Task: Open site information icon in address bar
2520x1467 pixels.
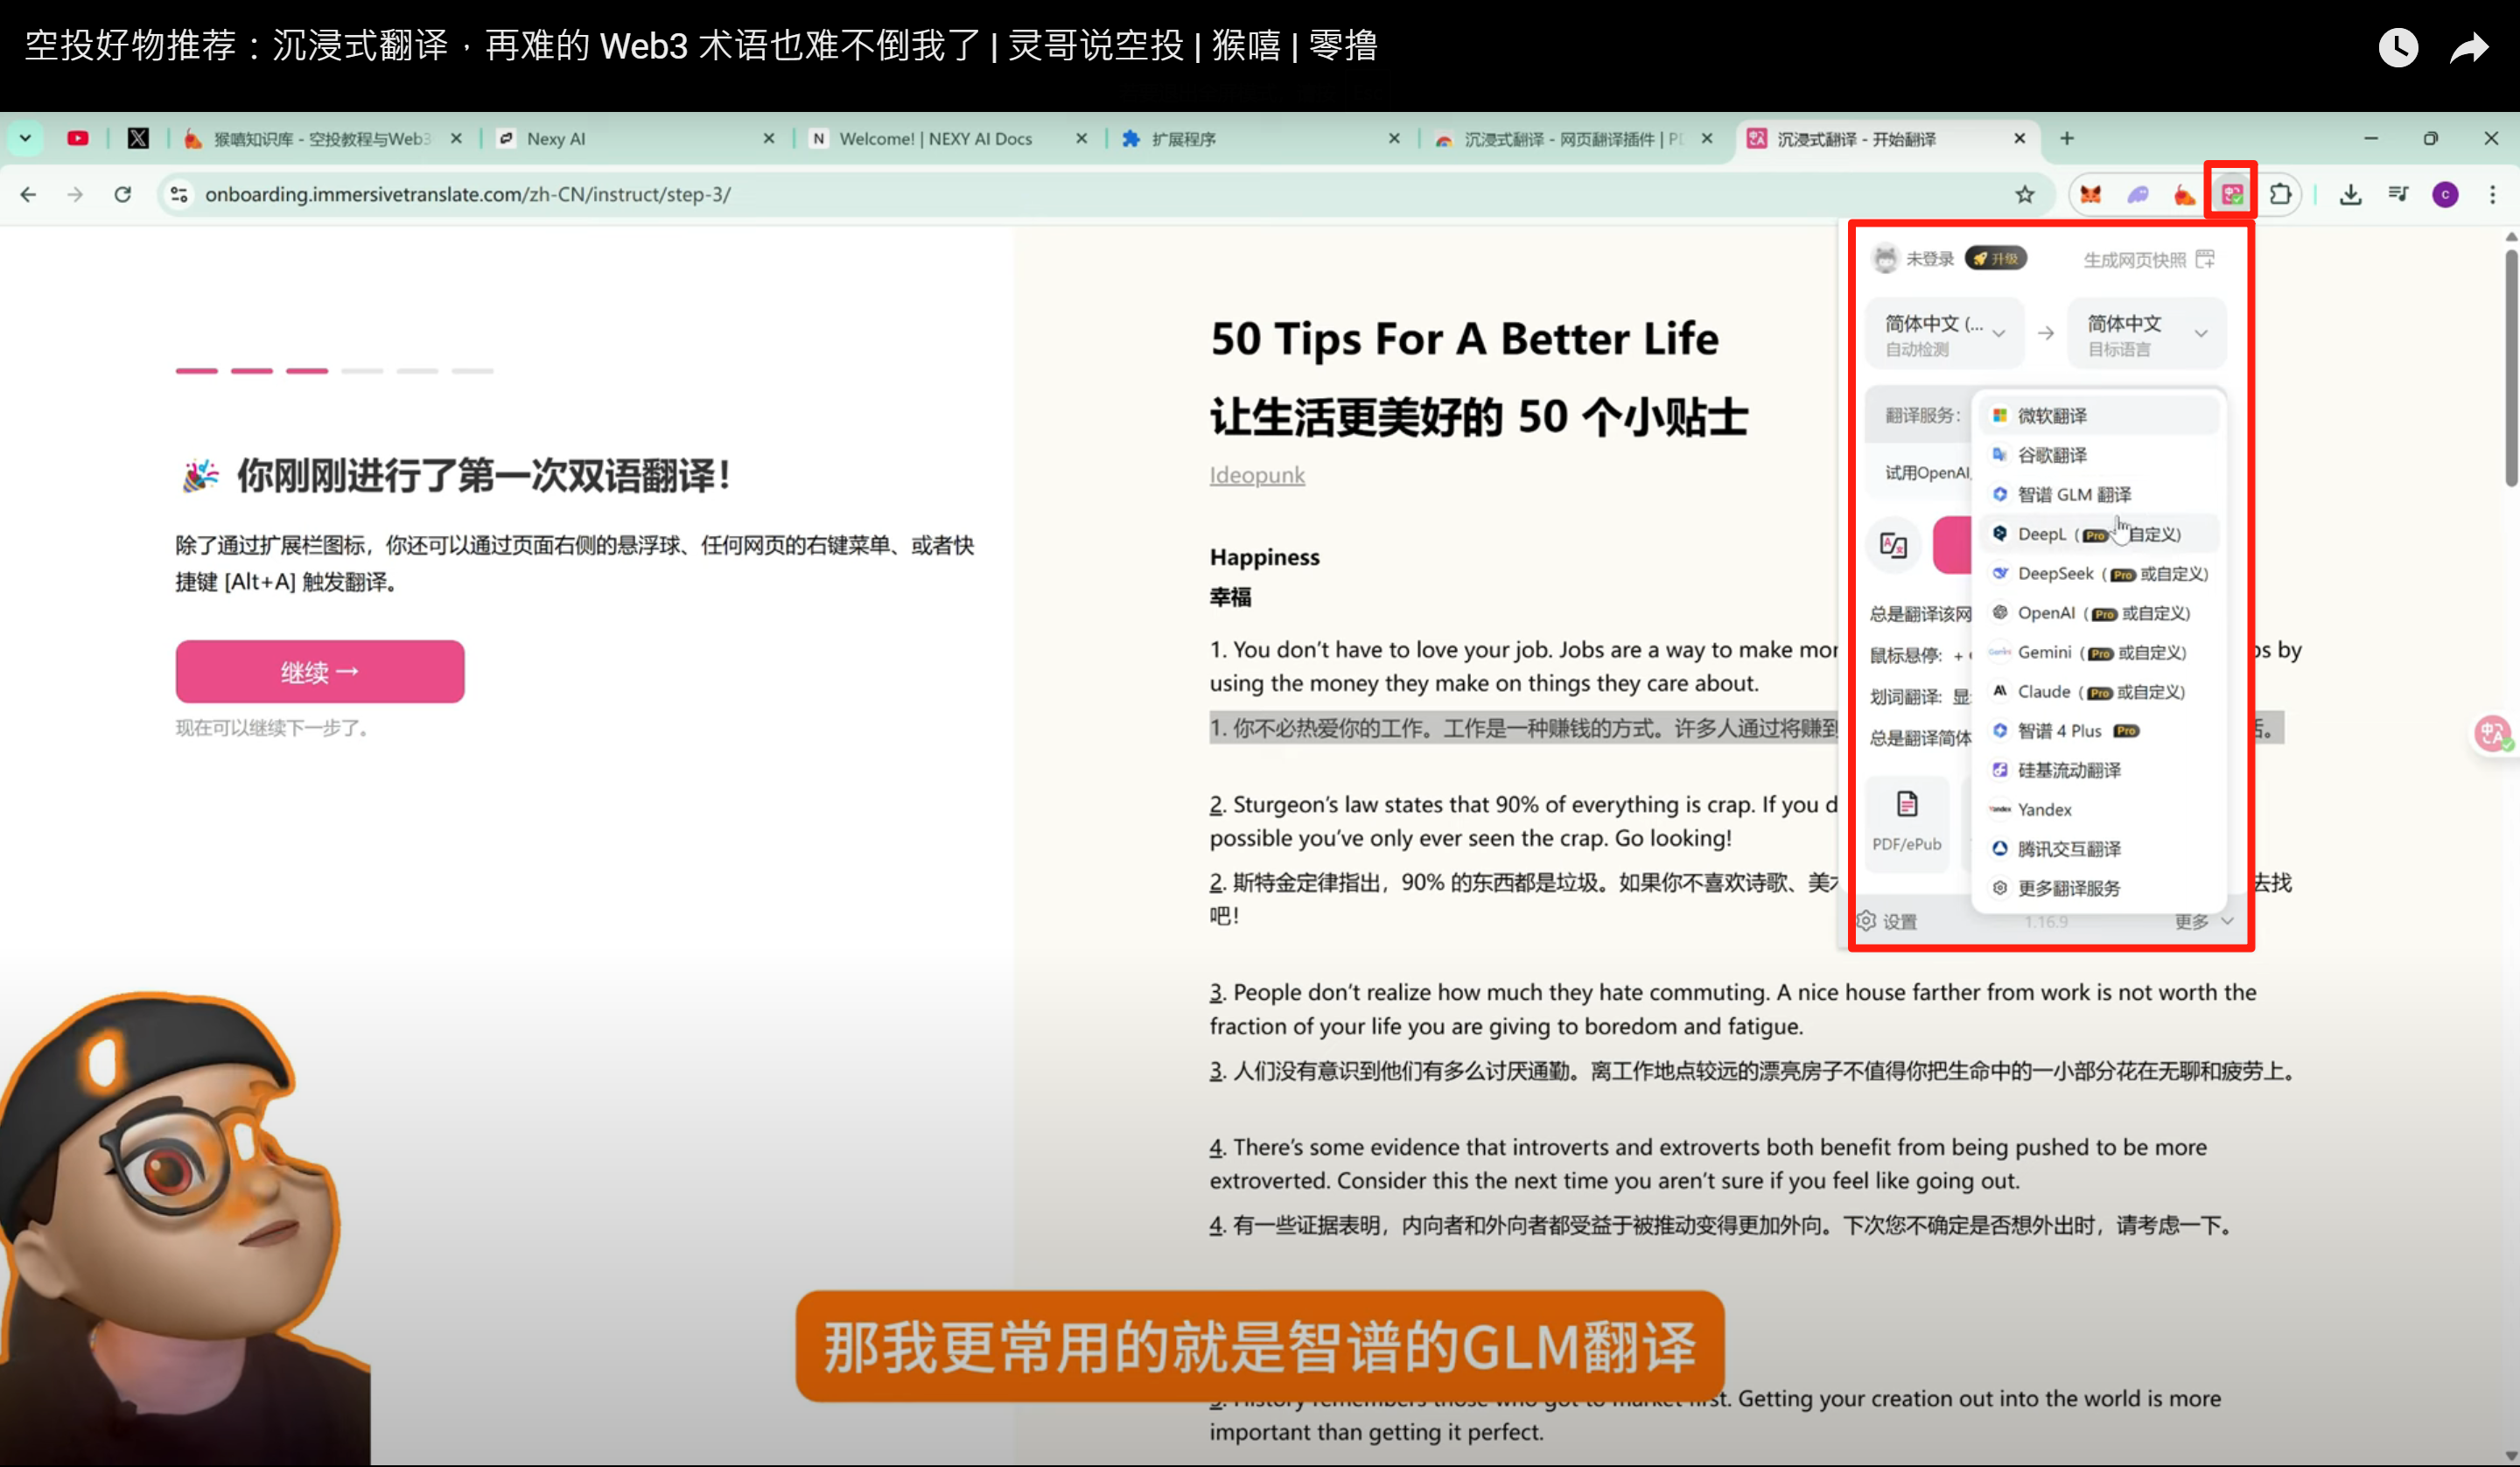Action: point(179,194)
